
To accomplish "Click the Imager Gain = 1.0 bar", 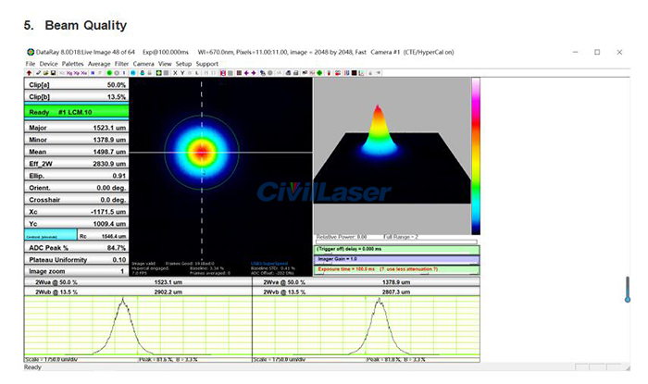I will click(397, 259).
